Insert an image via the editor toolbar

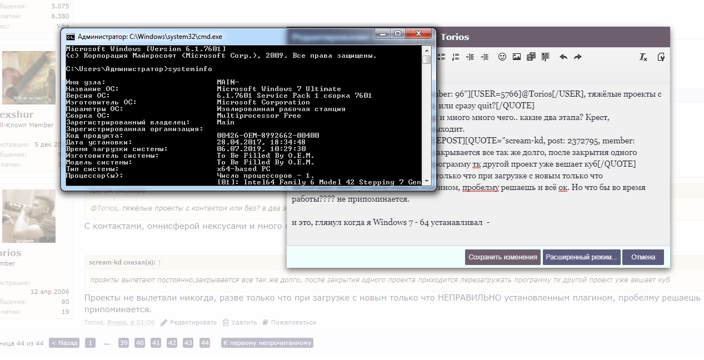(517, 57)
